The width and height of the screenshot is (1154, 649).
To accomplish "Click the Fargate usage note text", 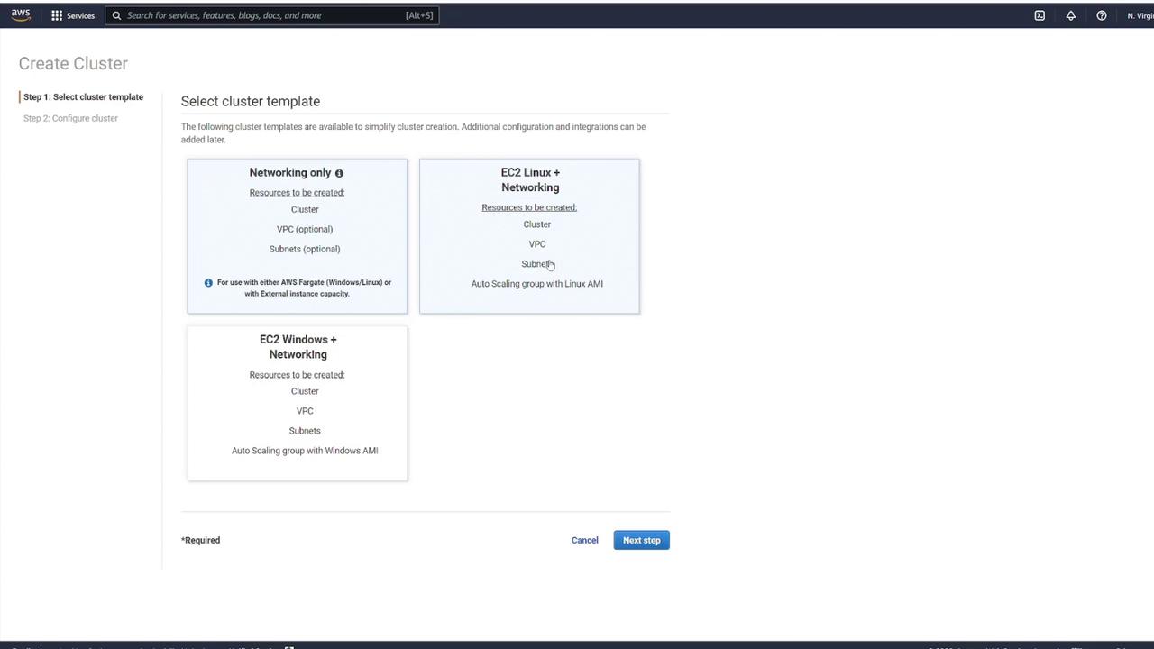I will point(304,288).
